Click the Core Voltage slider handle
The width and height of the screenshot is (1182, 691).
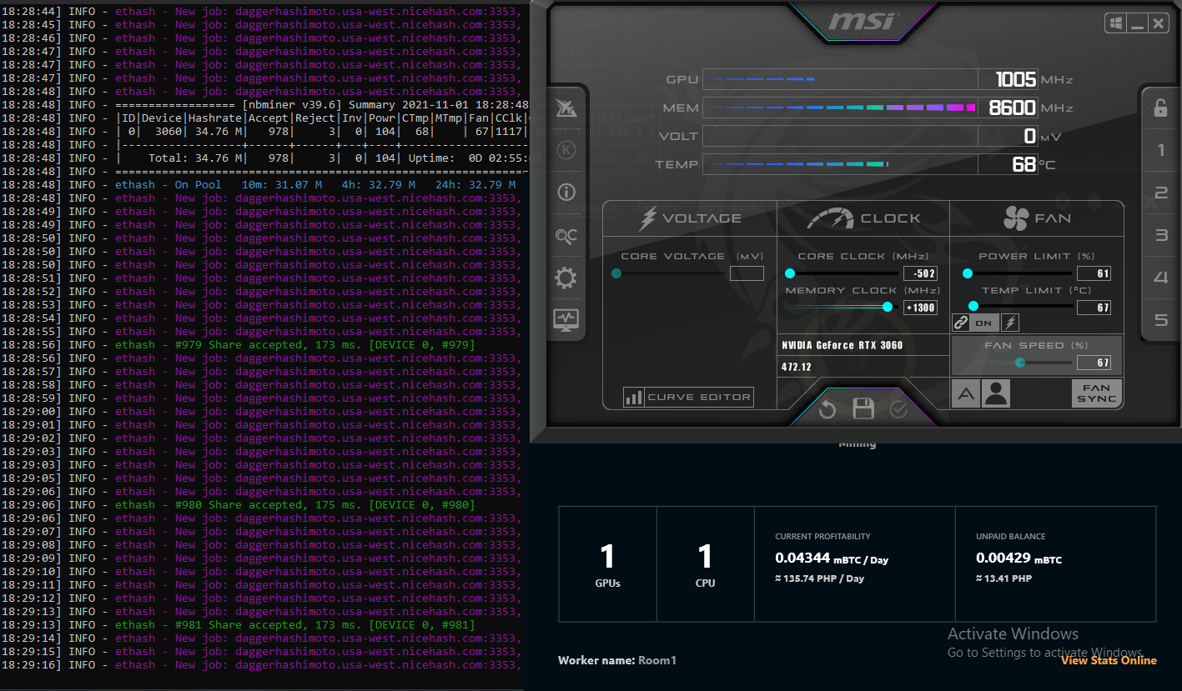coord(616,273)
